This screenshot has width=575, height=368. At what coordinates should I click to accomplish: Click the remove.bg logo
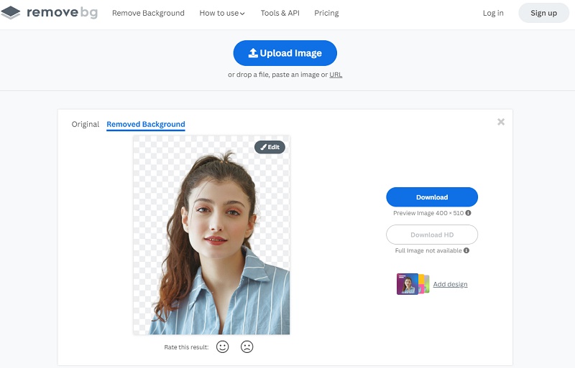(50, 12)
